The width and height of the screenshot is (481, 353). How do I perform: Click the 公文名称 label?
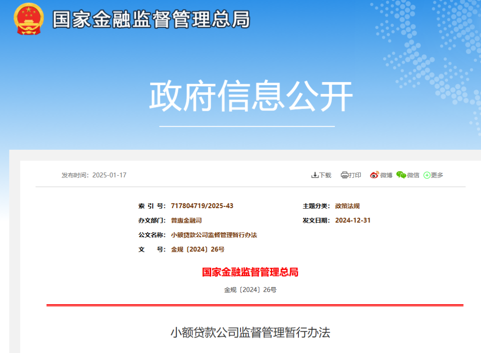click(152, 235)
